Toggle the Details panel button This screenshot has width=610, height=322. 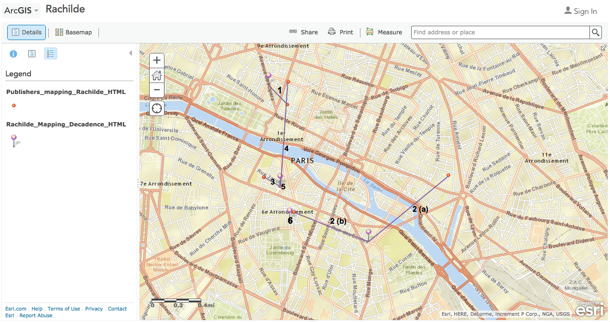pos(27,32)
